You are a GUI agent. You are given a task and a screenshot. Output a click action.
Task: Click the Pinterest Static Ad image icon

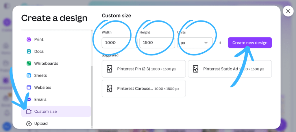(x=195, y=69)
